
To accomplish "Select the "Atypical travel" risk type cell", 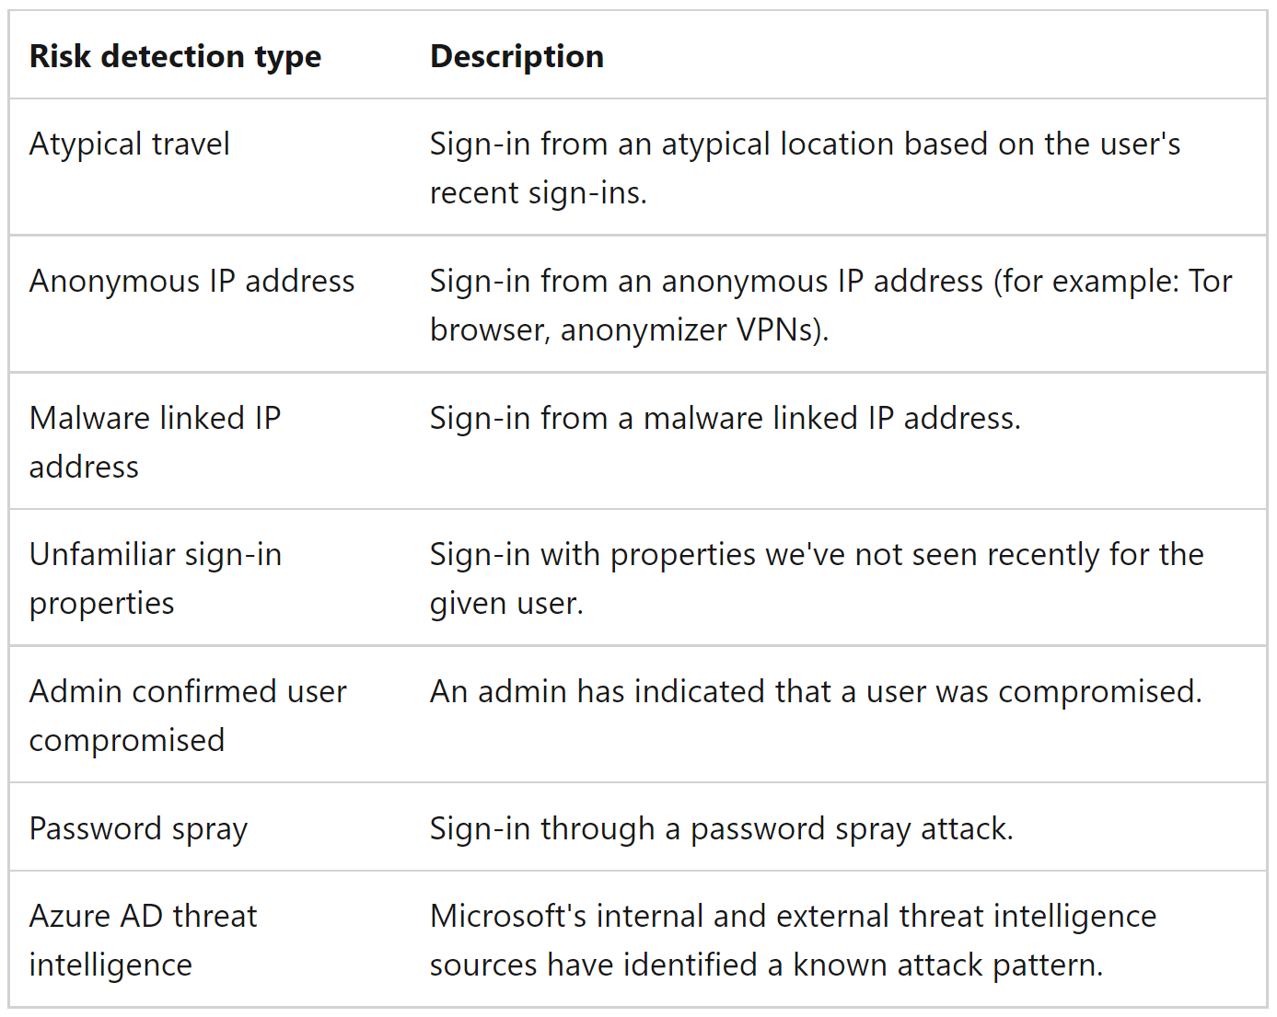I will [130, 144].
